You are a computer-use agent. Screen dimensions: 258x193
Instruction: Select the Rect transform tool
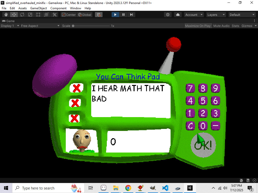click(38, 15)
